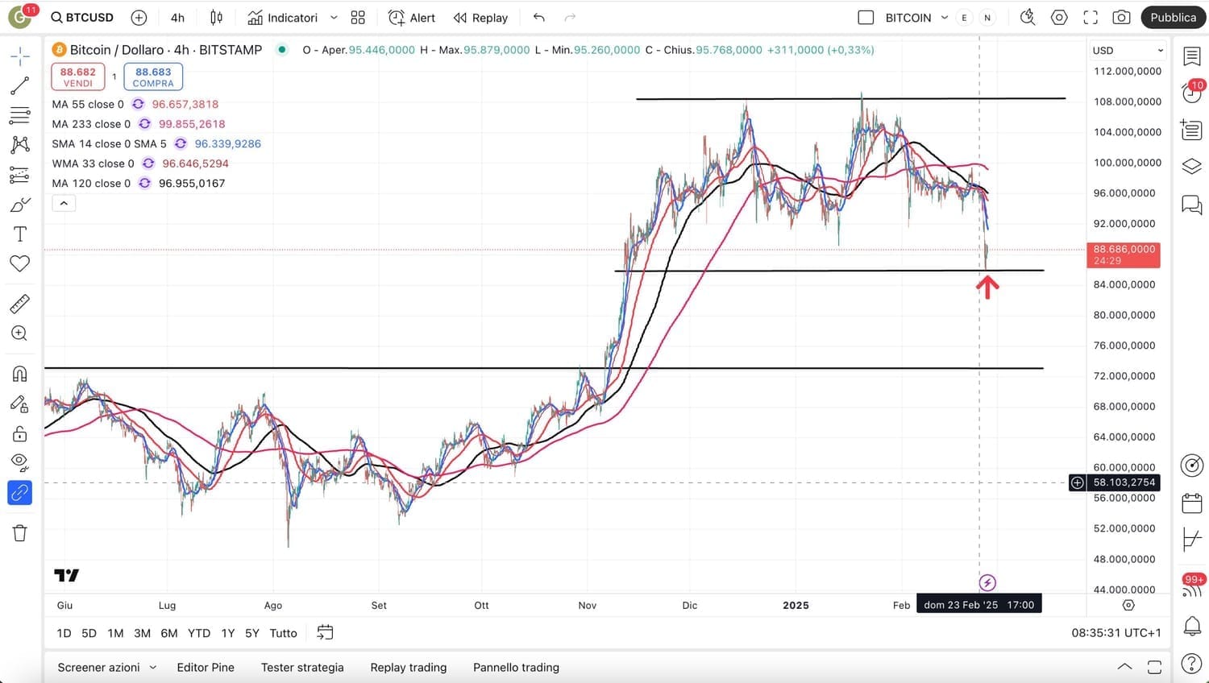The width and height of the screenshot is (1209, 683).
Task: Click the trash icon to remove drawings
Action: coord(19,532)
